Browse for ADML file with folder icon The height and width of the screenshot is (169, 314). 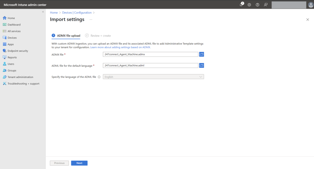coord(202,66)
